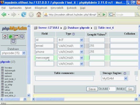Click the help icon beside Storage Engine
Screen dimensions: 140x105
(125, 73)
